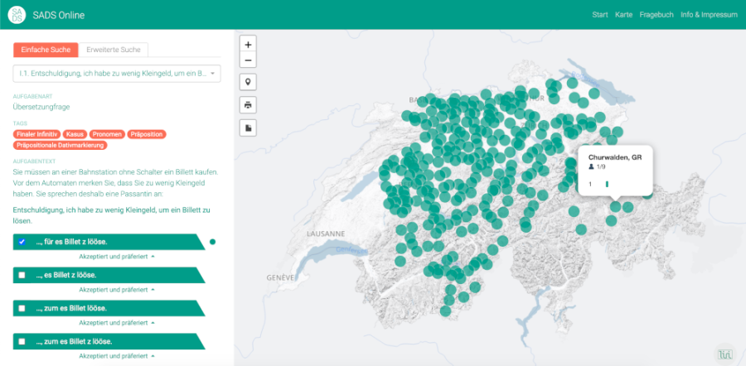This screenshot has width=746, height=366.
Task: Tick the '..., zum es Billet lööse.' checkbox
Action: click(22, 308)
